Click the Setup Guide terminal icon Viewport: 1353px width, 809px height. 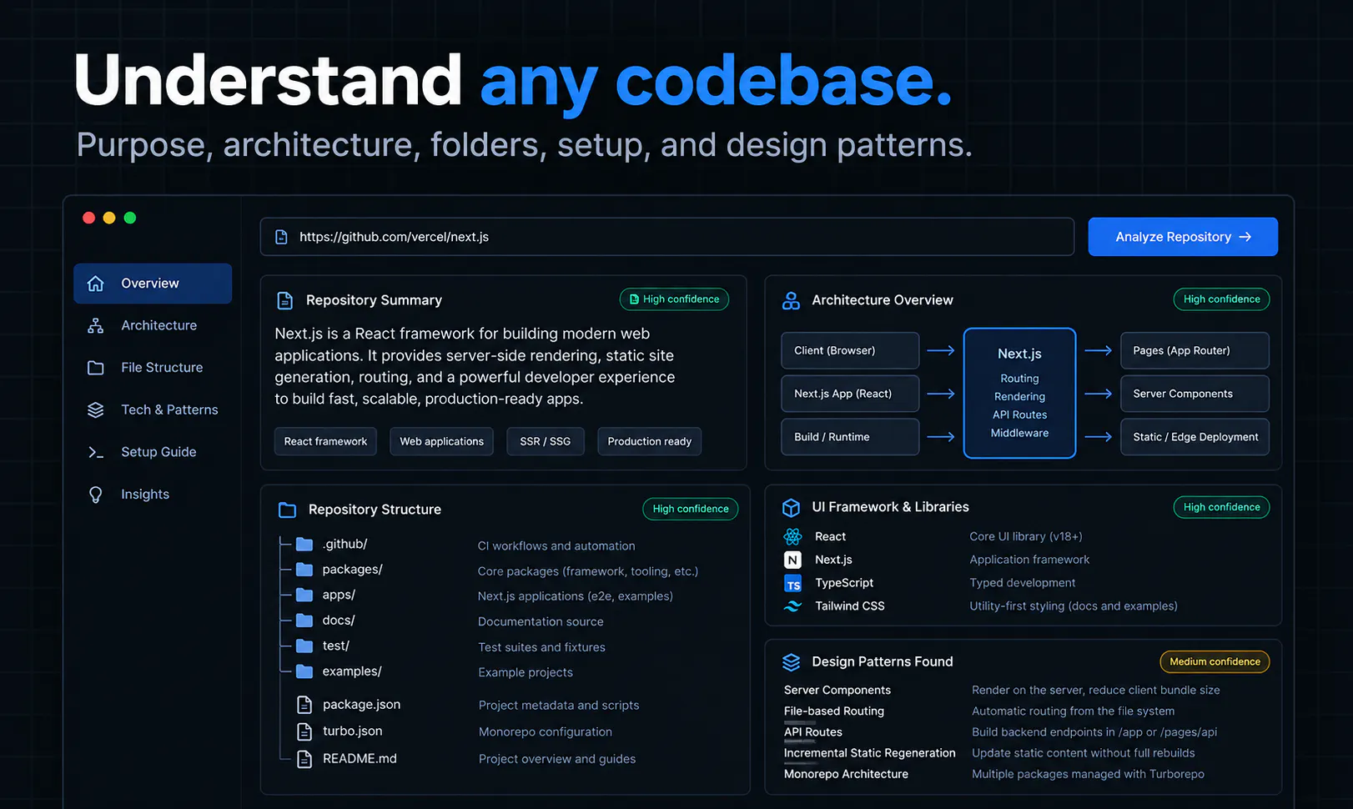pyautogui.click(x=96, y=452)
